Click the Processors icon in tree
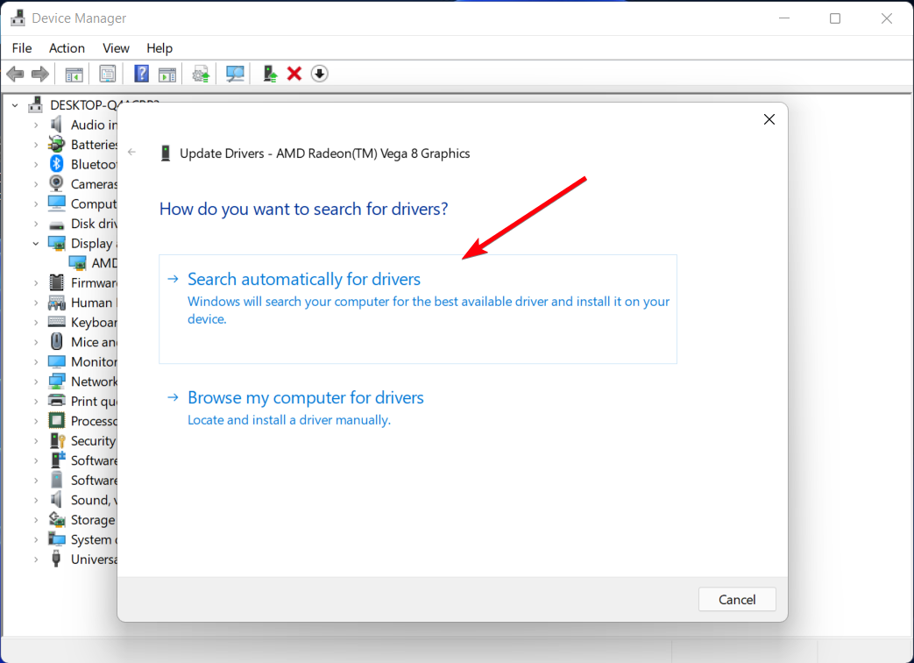The width and height of the screenshot is (914, 663). point(57,420)
